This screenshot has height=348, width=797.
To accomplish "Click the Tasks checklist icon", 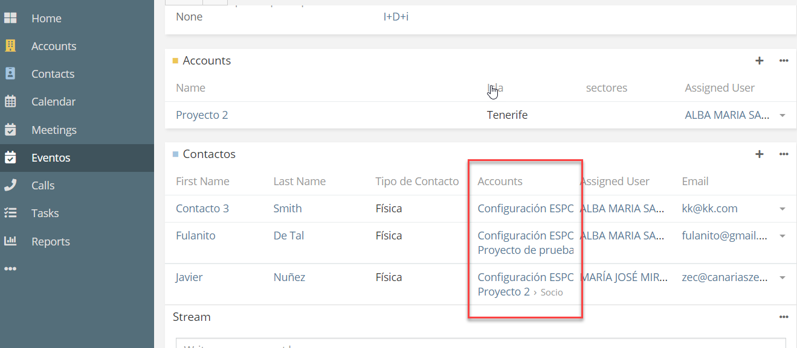I will (10, 213).
